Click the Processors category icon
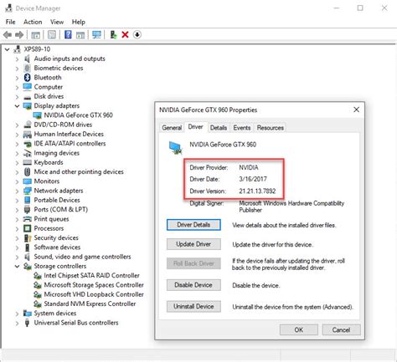This screenshot has width=397, height=362. [x=27, y=228]
